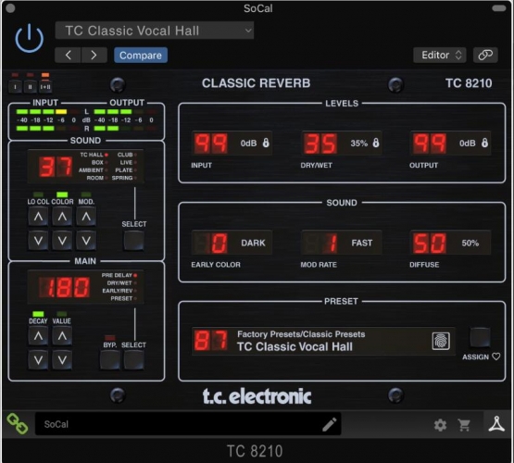Select the SPRING reverb type label

[122, 178]
